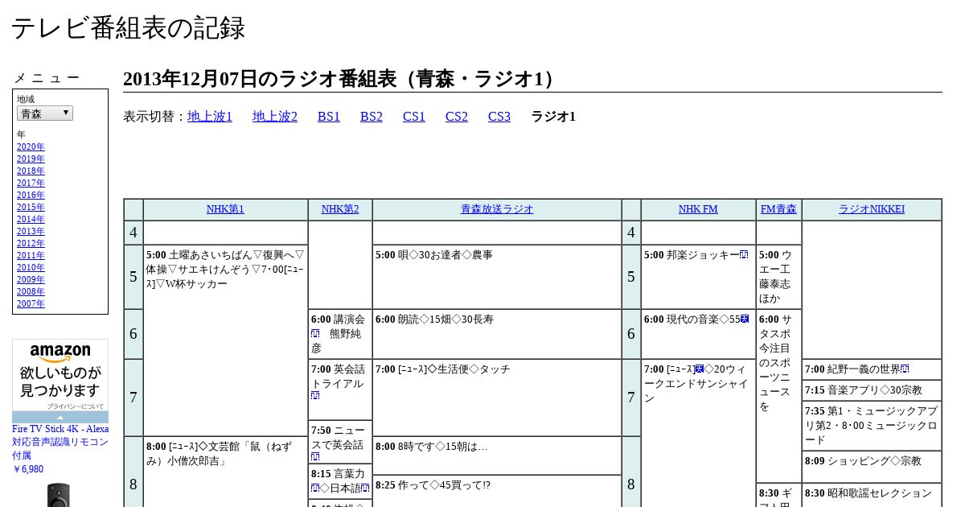Click the mark icon after 日本語 at 8:15
The width and height of the screenshot is (965, 507).
365,488
